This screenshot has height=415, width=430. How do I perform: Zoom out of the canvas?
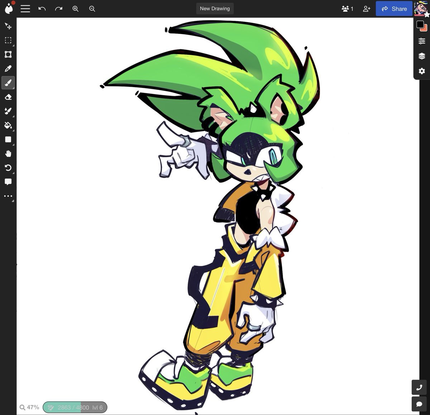(x=92, y=9)
